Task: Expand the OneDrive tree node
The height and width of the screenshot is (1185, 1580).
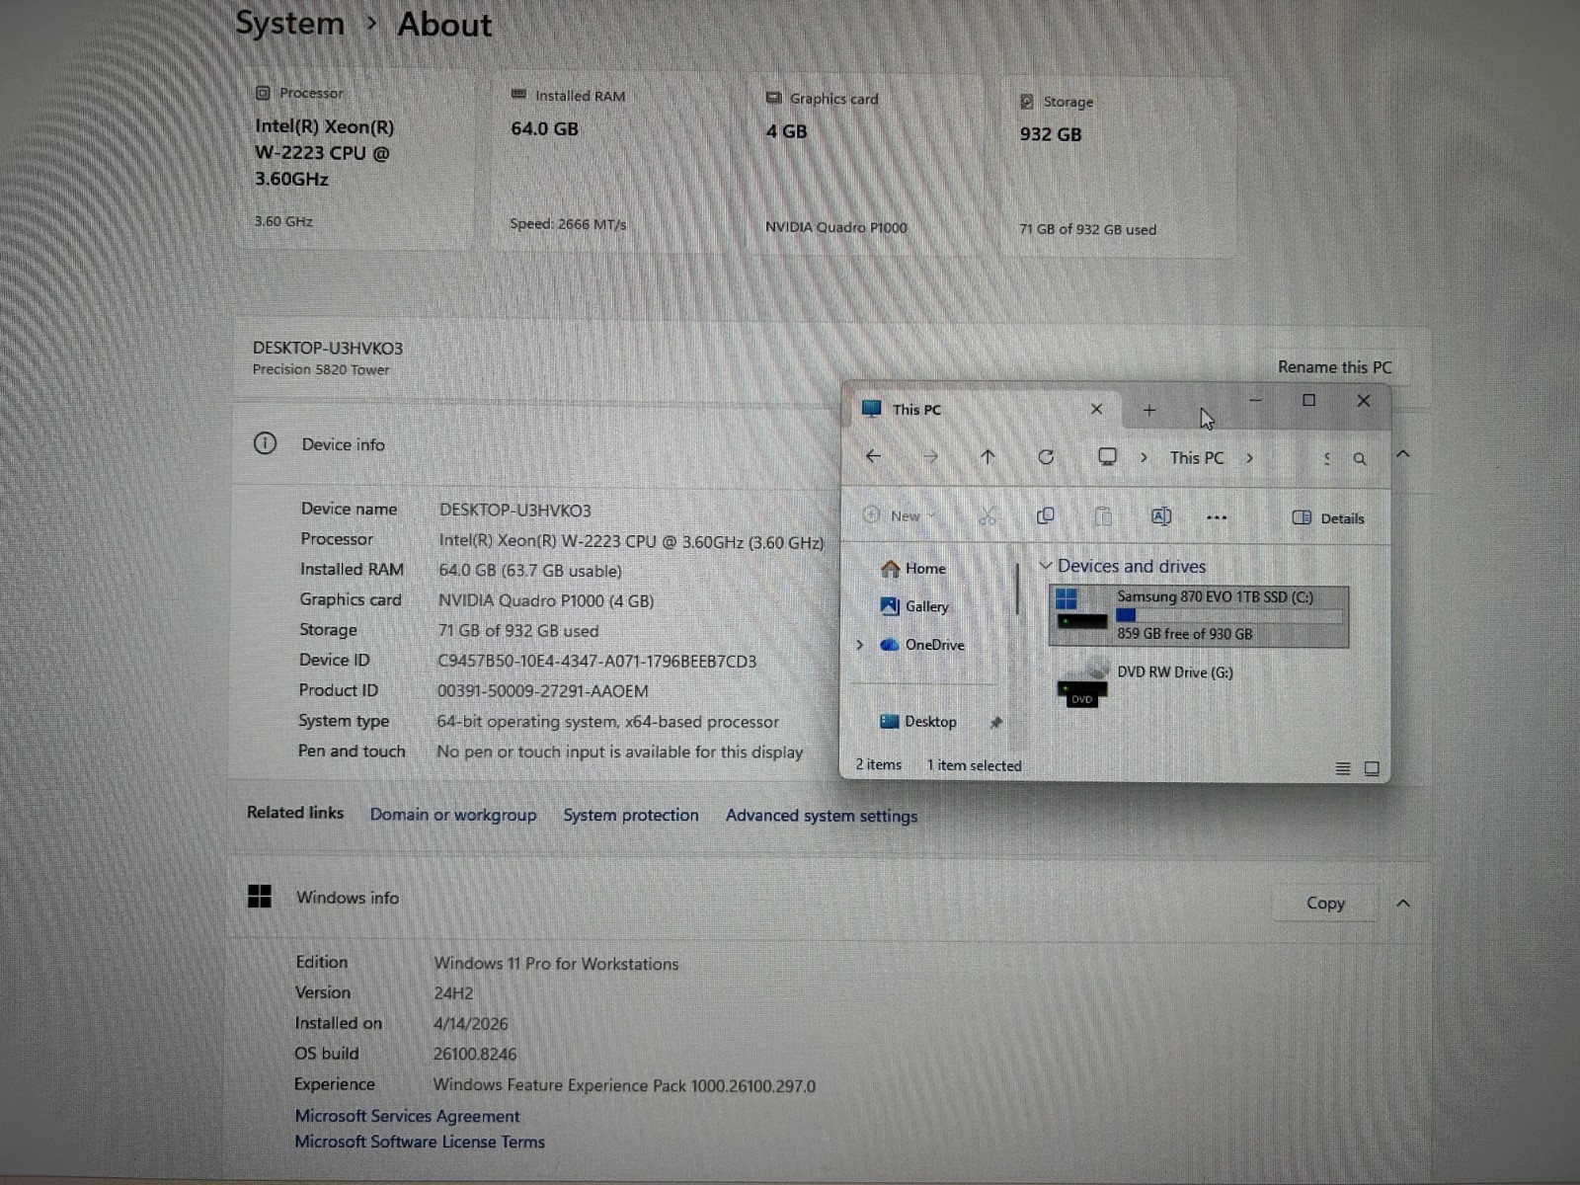Action: tap(860, 645)
